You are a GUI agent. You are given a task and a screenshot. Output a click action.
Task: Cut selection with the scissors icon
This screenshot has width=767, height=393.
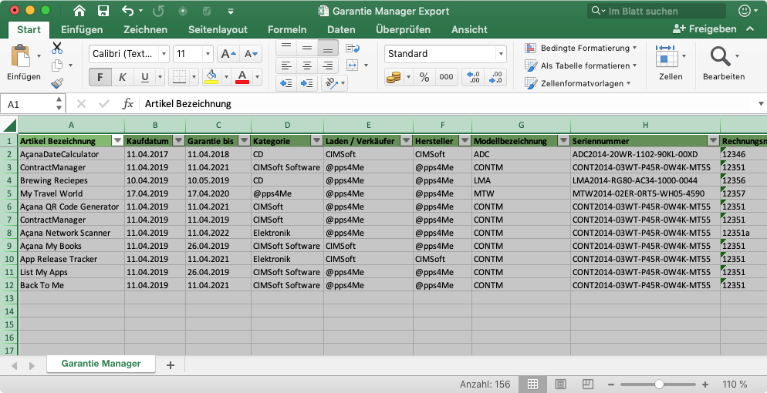coord(57,48)
